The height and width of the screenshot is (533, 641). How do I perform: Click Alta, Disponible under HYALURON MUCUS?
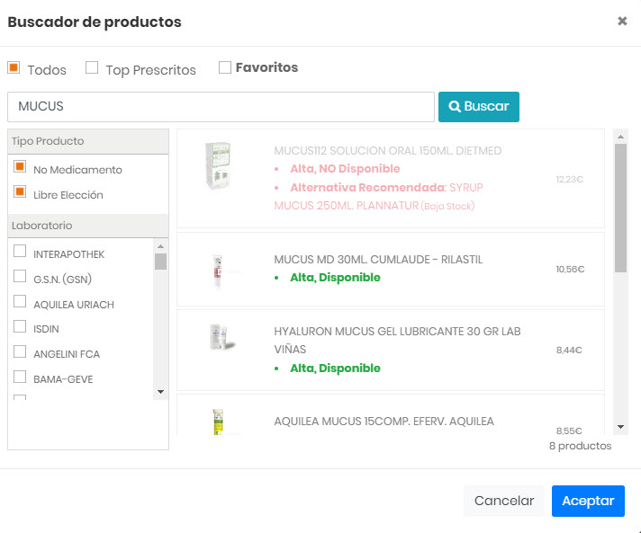[335, 369]
